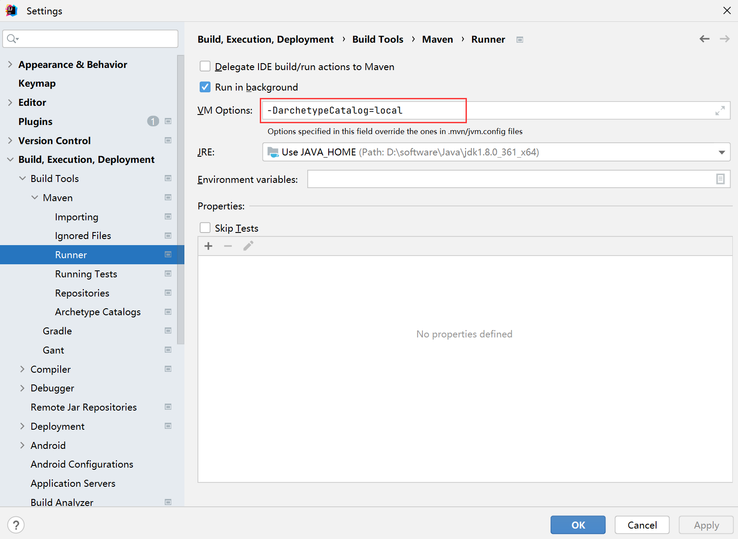Expand Appearance & Behavior section

tap(10, 64)
